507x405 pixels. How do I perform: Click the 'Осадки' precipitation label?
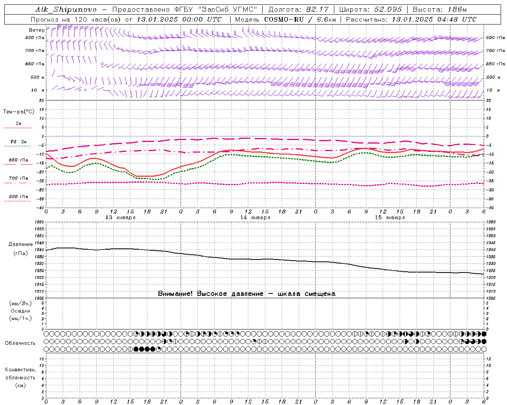click(x=21, y=311)
